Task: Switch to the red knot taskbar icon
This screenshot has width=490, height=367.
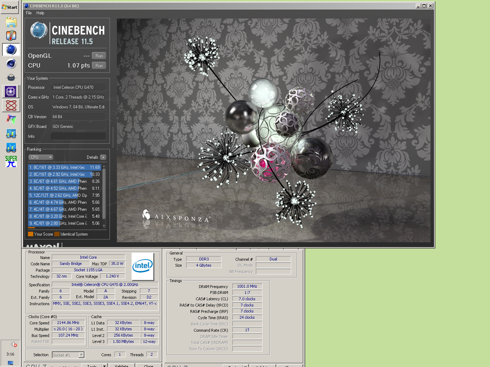Action: (x=11, y=106)
